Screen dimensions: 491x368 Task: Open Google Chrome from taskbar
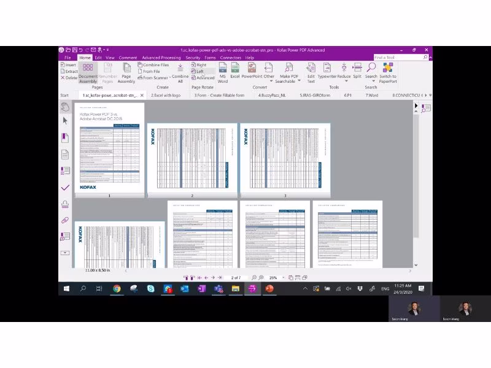click(x=117, y=289)
